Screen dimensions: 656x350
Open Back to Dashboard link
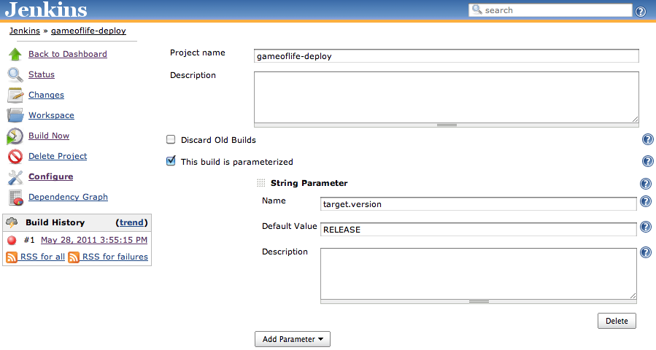(x=68, y=54)
